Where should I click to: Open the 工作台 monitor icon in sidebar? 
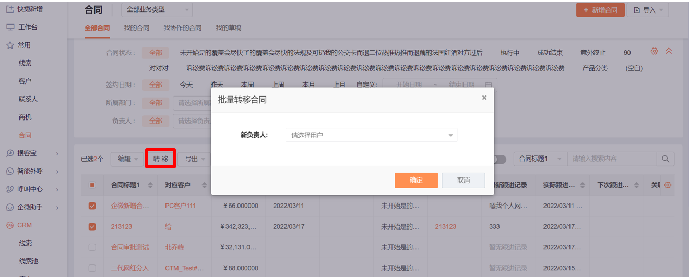click(10, 27)
